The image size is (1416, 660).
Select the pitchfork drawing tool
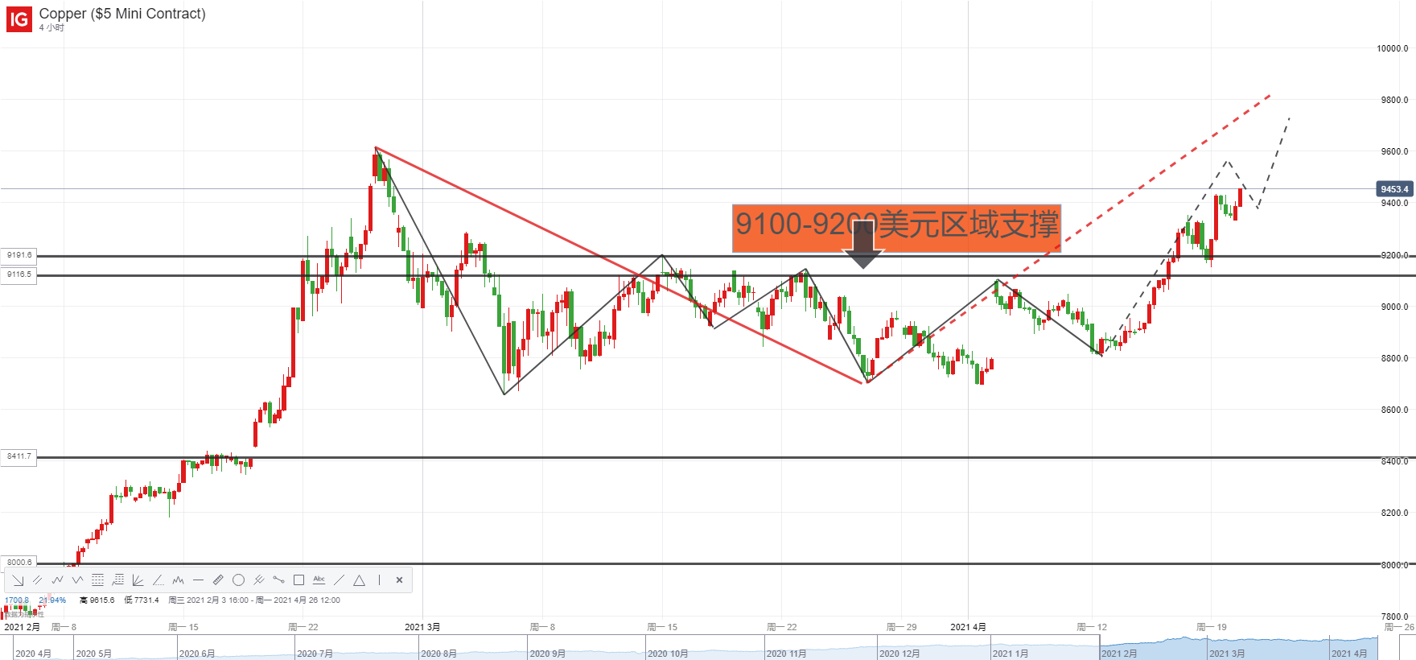tap(258, 580)
